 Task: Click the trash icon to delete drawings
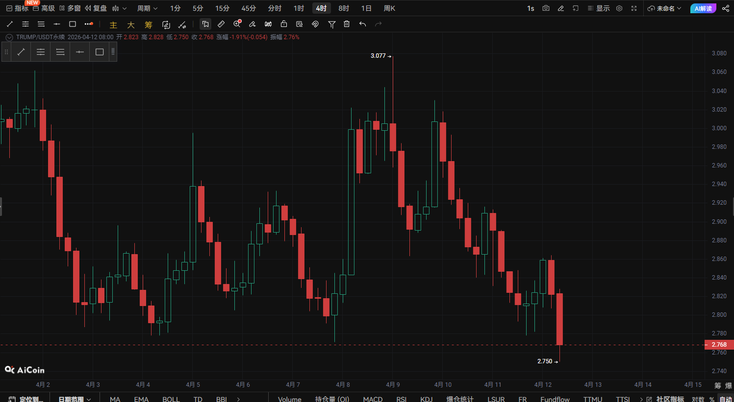[x=347, y=24]
